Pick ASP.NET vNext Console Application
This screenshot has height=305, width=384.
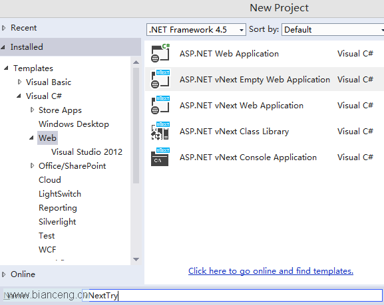pos(248,157)
